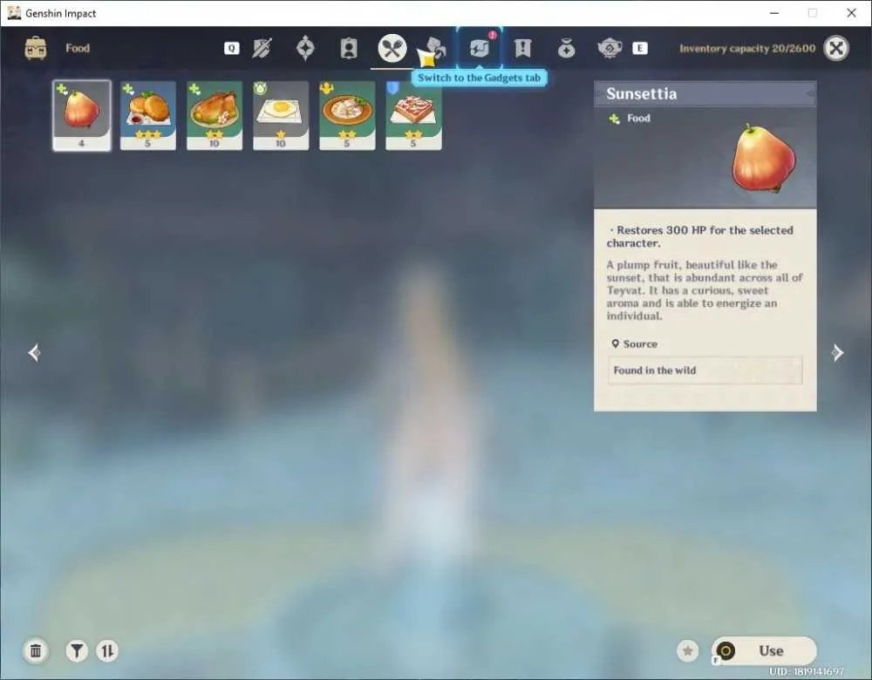
Task: Open the 'Found in the wild' source entry
Action: [x=705, y=371]
